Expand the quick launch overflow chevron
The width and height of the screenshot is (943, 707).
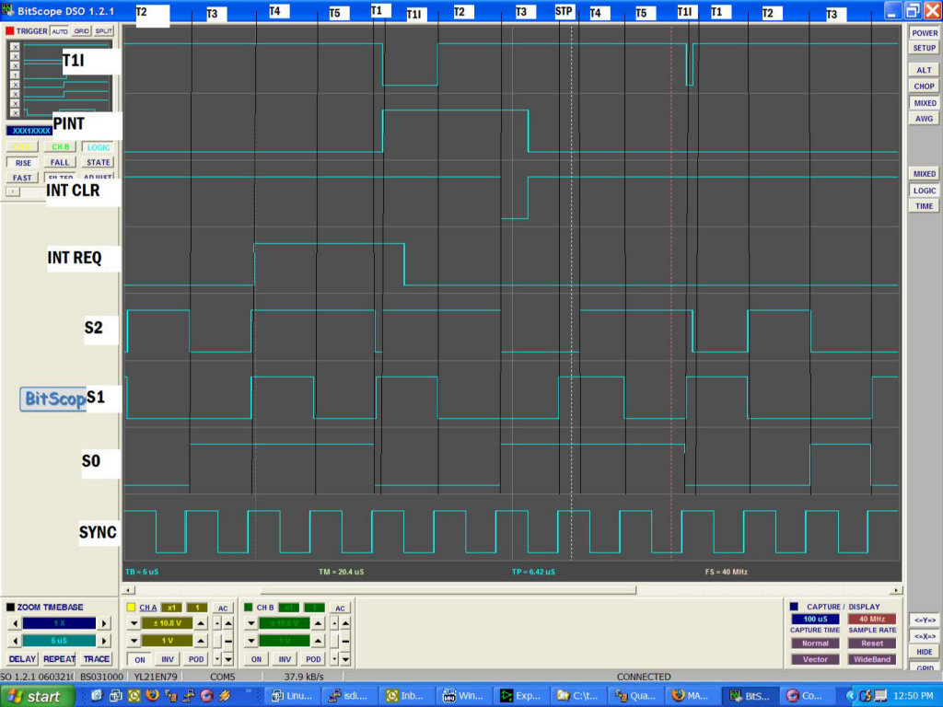(x=249, y=692)
